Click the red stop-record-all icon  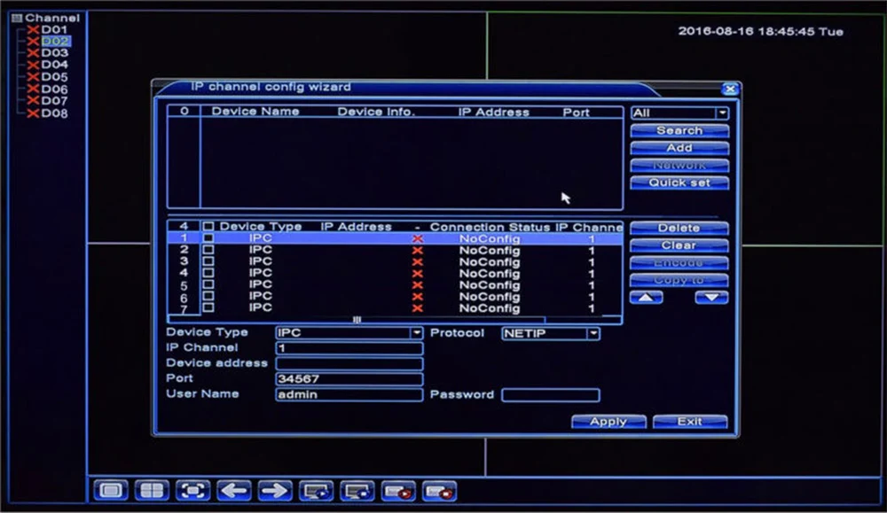(x=440, y=490)
